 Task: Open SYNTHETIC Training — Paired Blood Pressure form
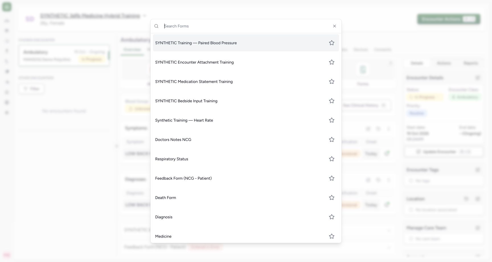pyautogui.click(x=246, y=43)
